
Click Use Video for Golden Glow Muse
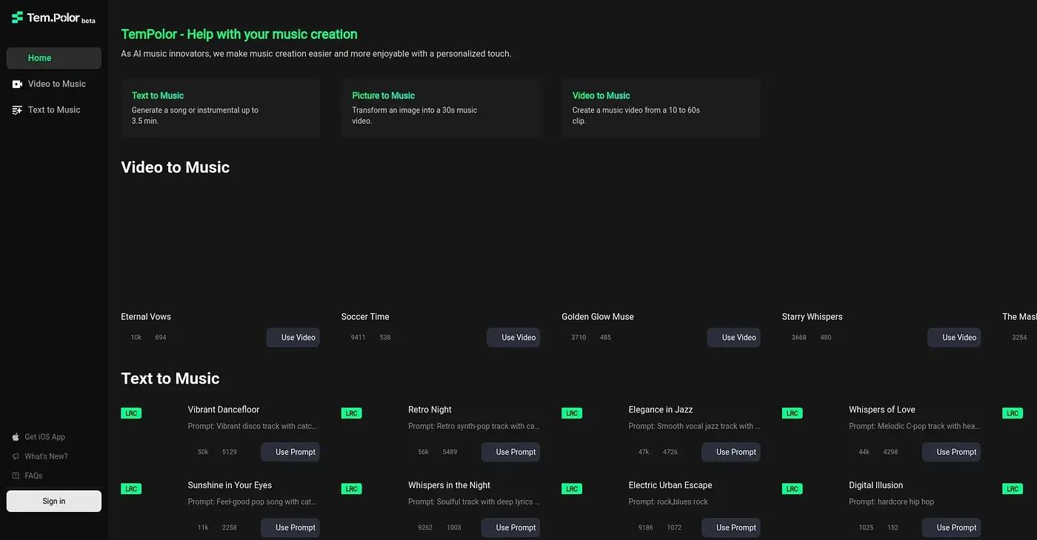(734, 338)
